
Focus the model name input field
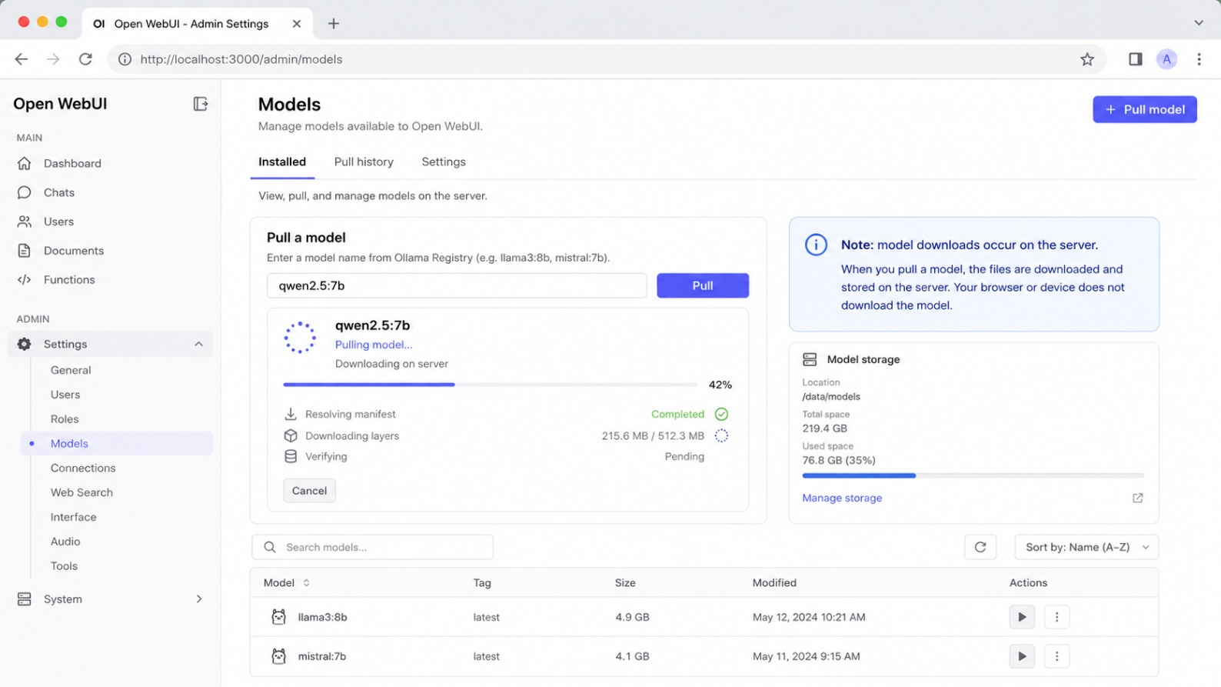coord(457,285)
